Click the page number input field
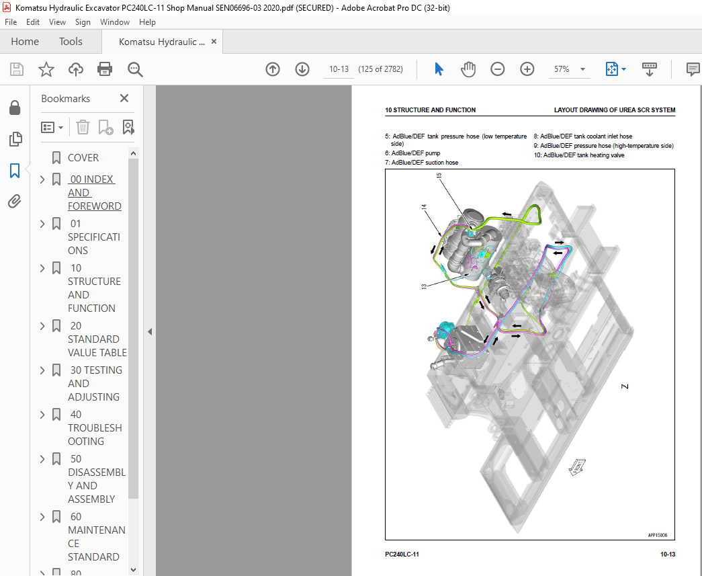This screenshot has height=576, width=702. (x=339, y=69)
